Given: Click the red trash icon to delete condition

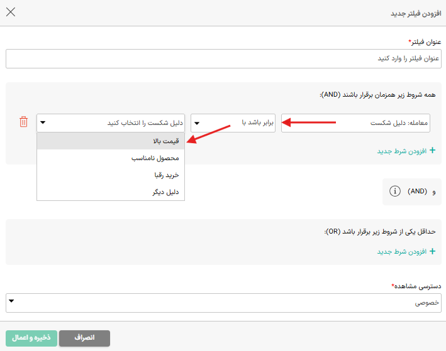Looking at the screenshot, I should click(x=24, y=122).
